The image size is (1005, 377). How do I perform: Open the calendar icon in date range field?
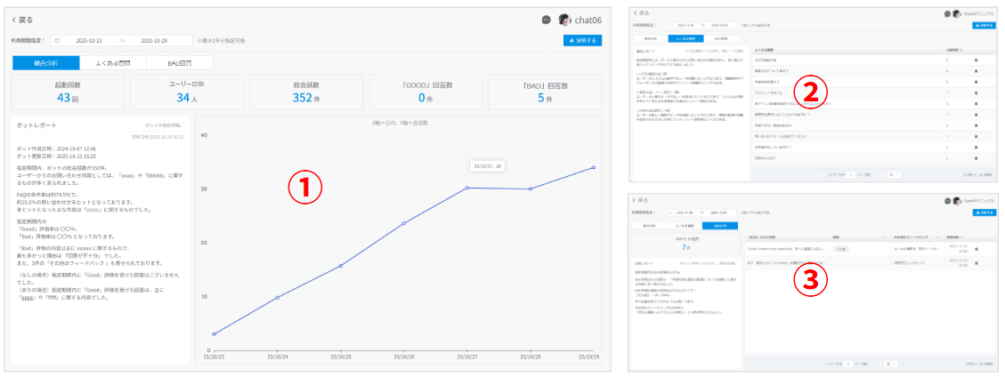tap(57, 41)
